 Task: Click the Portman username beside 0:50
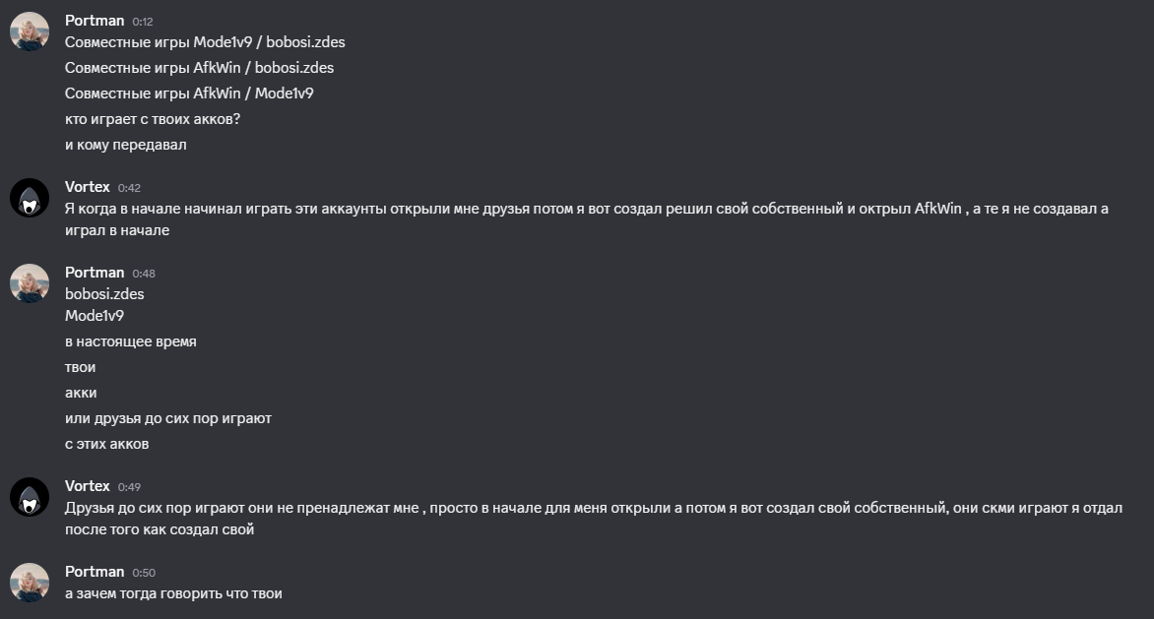pyautogui.click(x=95, y=572)
